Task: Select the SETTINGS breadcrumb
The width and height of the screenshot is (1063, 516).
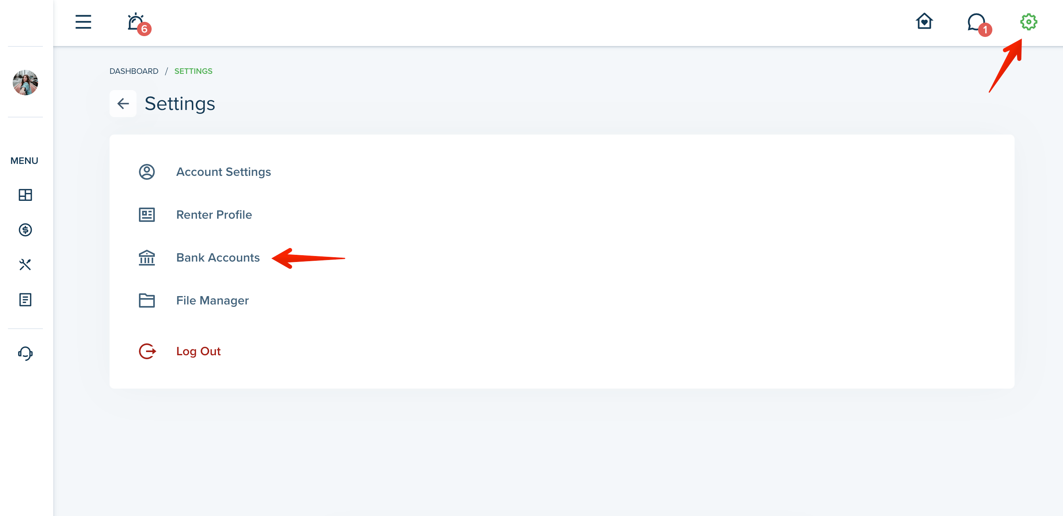Action: coord(193,71)
